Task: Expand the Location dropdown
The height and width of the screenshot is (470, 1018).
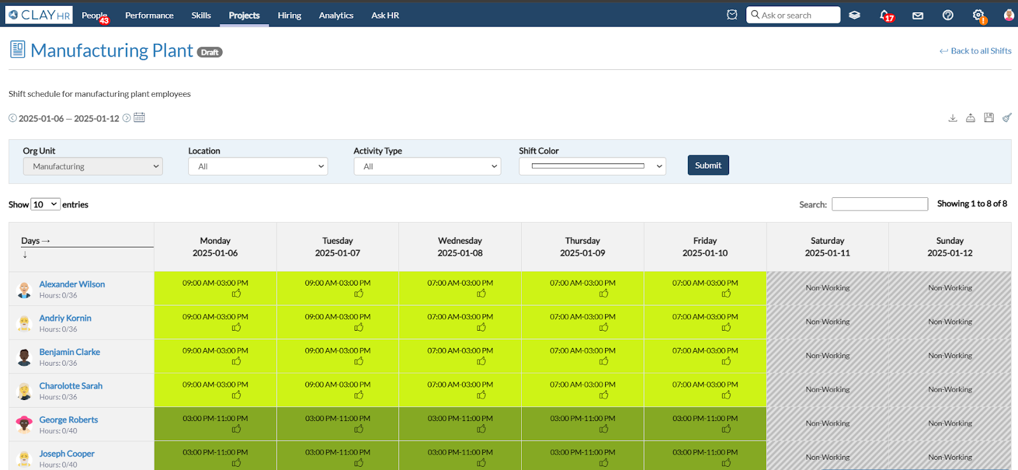Action: (x=258, y=167)
